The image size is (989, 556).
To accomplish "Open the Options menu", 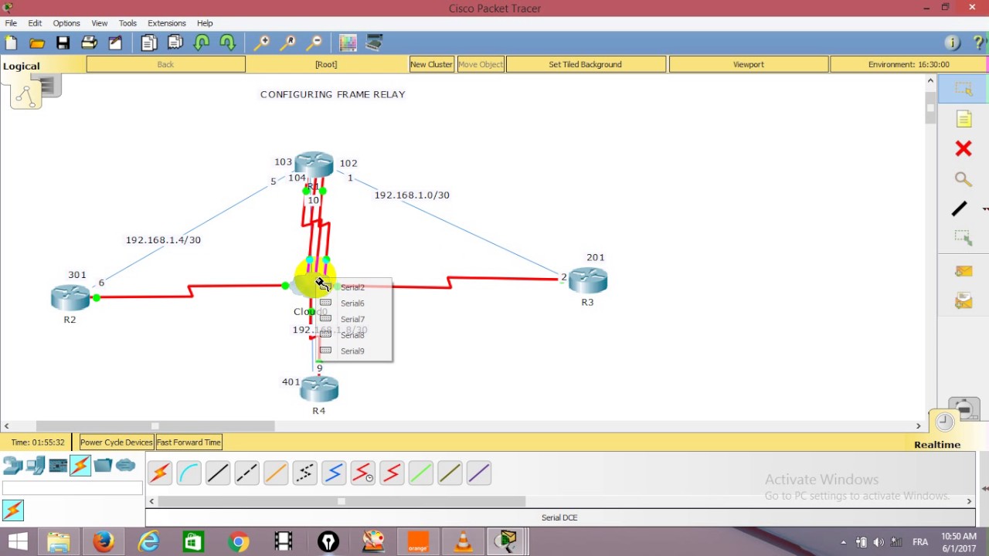I will click(x=66, y=23).
